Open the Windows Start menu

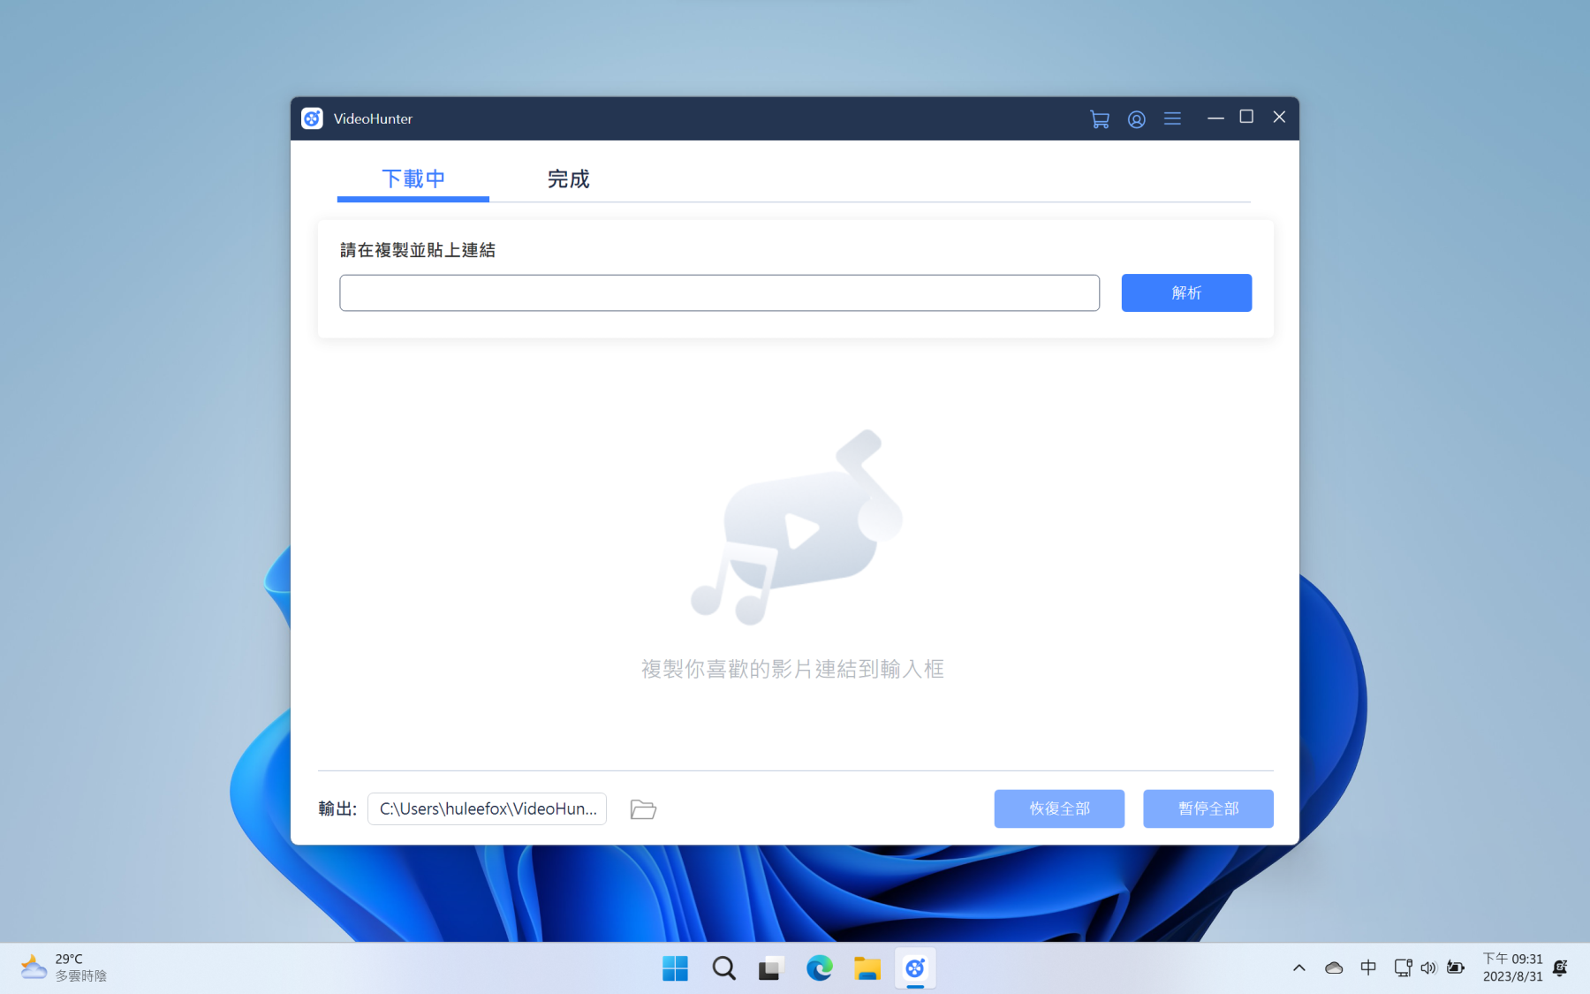675,968
